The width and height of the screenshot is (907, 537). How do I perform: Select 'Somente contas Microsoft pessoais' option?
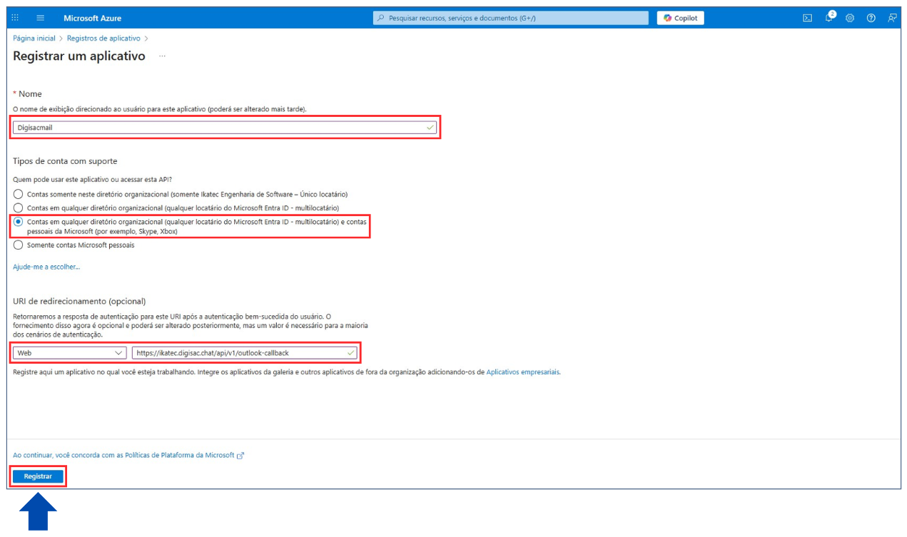[x=18, y=245]
